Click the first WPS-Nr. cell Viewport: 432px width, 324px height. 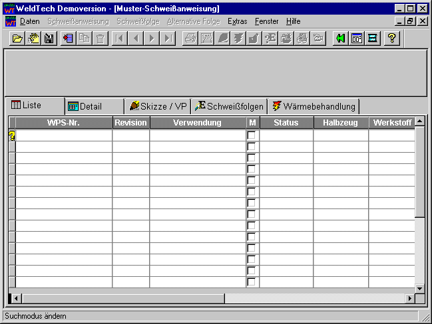[64, 135]
